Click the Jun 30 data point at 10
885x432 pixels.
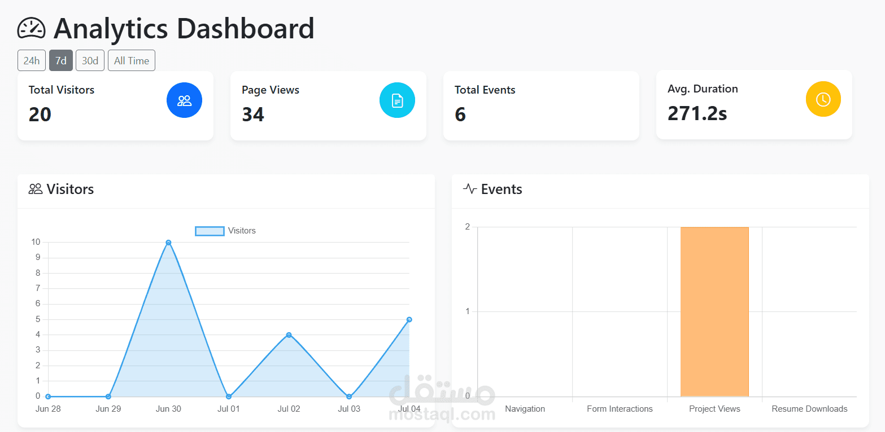[x=168, y=243]
